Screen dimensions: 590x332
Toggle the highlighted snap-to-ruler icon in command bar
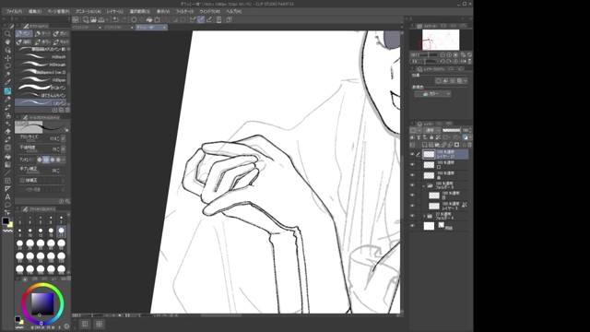click(201, 19)
